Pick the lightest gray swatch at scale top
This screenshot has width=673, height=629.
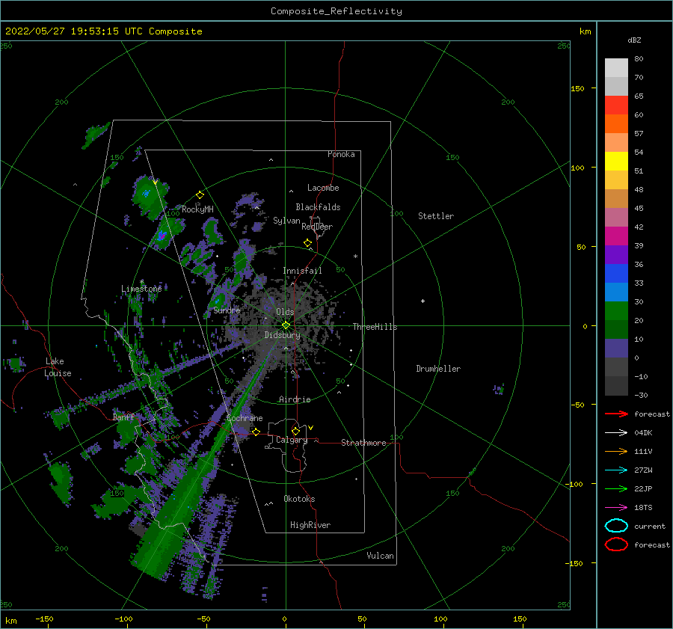616,68
